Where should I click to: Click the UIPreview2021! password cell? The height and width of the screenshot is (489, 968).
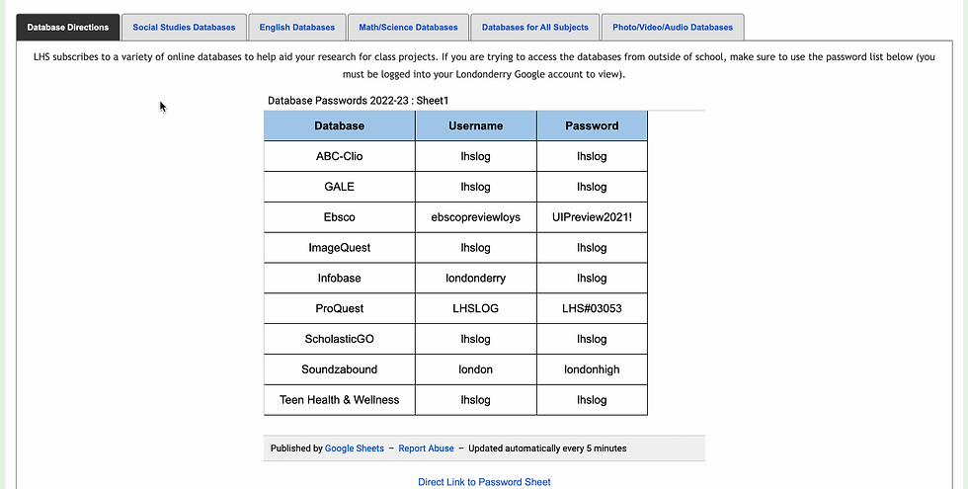point(592,217)
